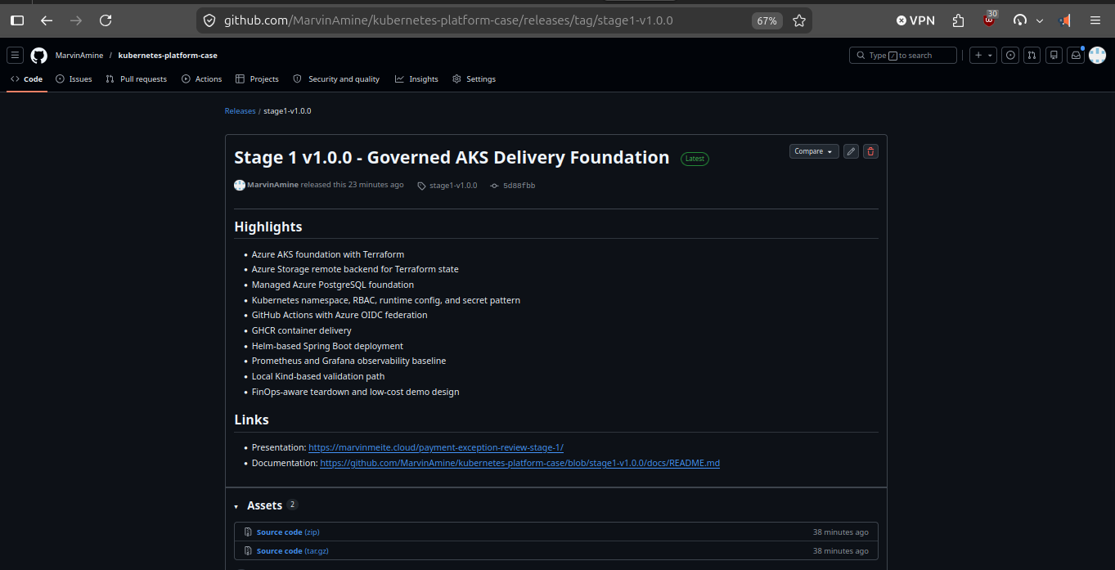Viewport: 1115px width, 570px height.
Task: Open the repository Settings tab
Action: (474, 79)
